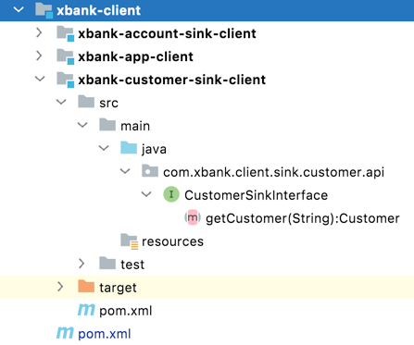Screen dimensions: 414x345
Task: Expand the xbank-app-client module
Action: (x=39, y=56)
